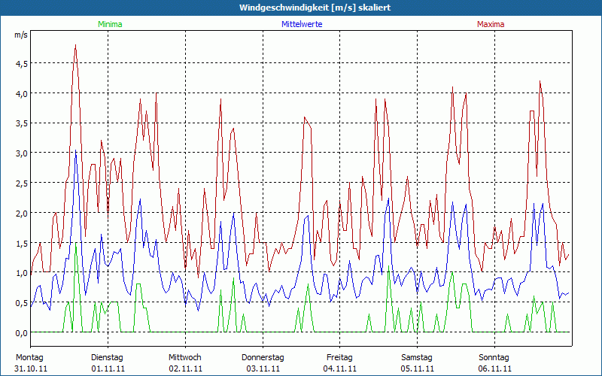
Task: Click the date 03.11.11
Action: coord(263,368)
